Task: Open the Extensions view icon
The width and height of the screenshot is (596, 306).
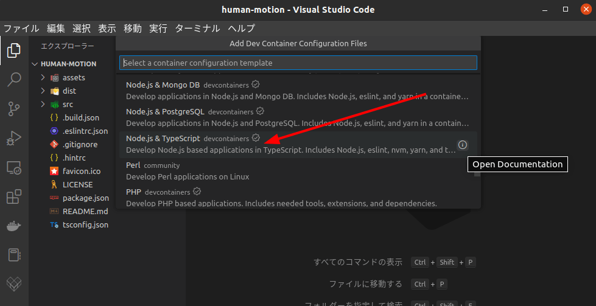Action: click(x=14, y=196)
